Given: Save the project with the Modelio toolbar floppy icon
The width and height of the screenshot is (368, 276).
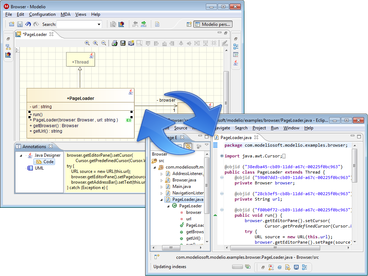Looking at the screenshot, I should 20,24.
